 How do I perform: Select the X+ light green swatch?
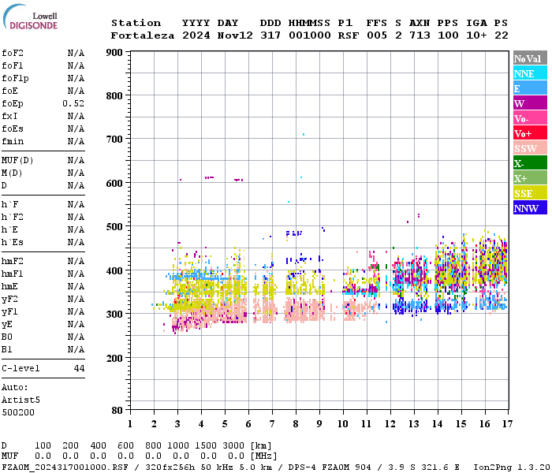(530, 177)
